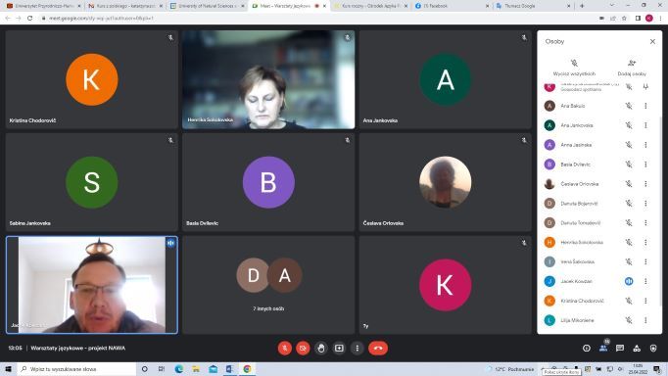The image size is (668, 376).
Task: Open Chrome profile avatar
Action: [x=648, y=19]
